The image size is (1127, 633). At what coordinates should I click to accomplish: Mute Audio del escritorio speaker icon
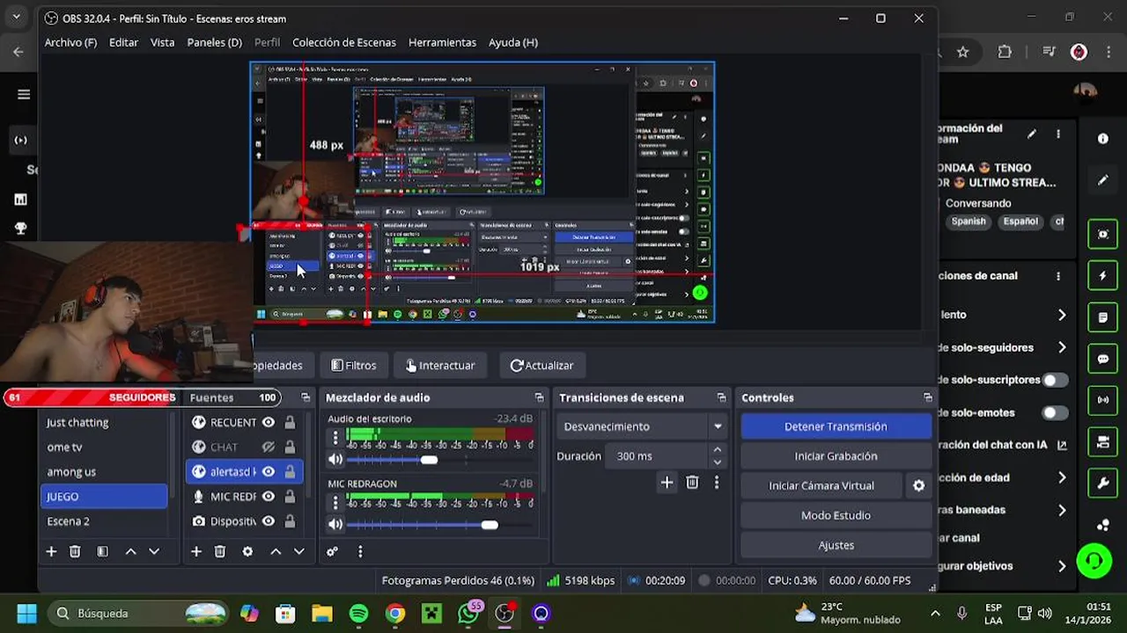point(335,459)
